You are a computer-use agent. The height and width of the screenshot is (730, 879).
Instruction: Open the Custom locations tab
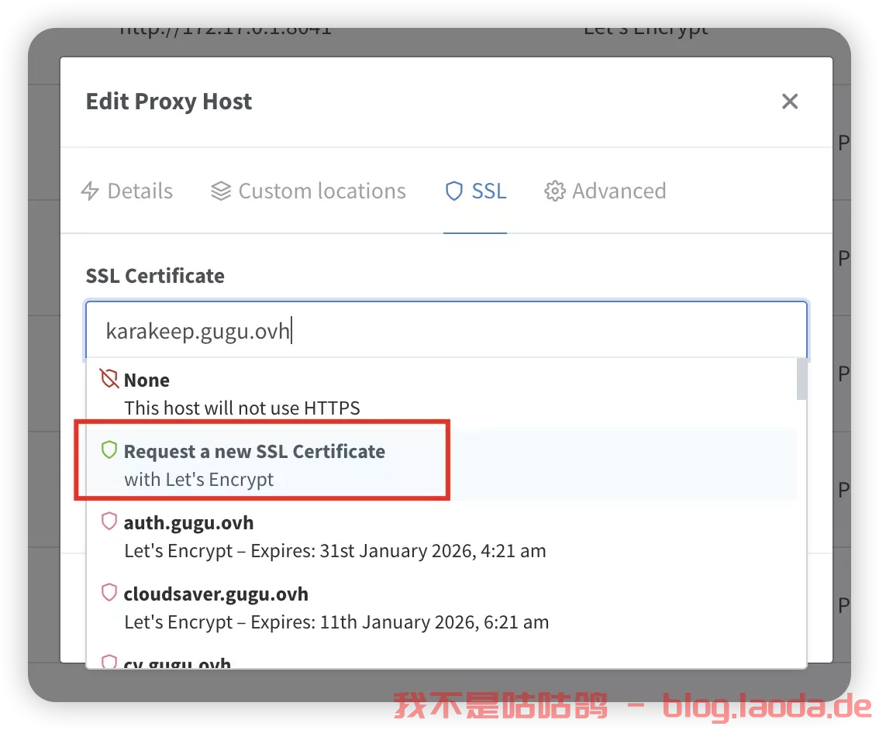tap(322, 191)
